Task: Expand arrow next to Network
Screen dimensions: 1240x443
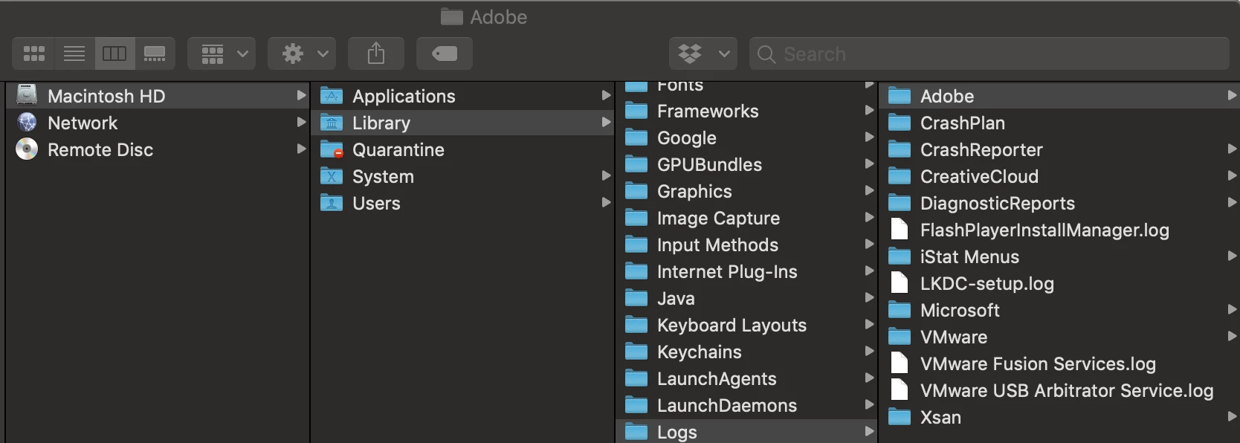Action: tap(301, 122)
